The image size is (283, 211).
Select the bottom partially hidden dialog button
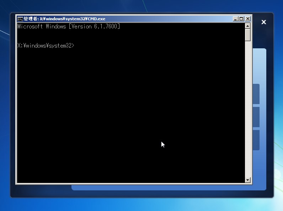(x=256, y=140)
